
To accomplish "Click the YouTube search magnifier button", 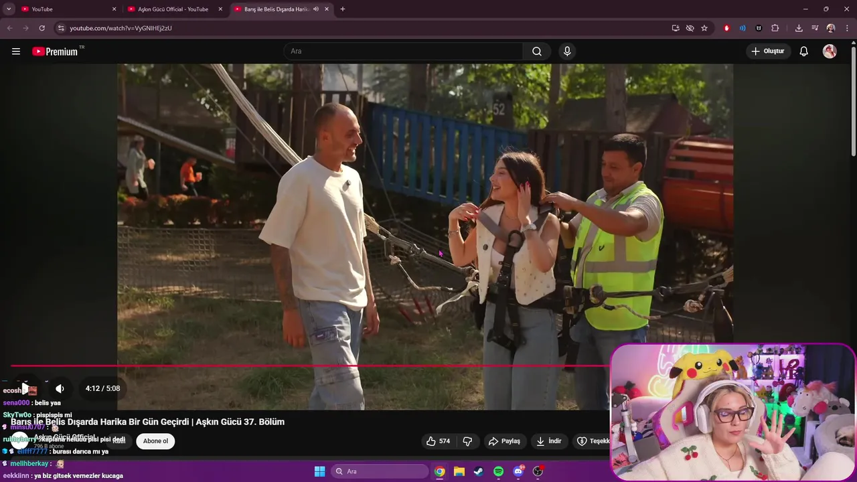I will 537,52.
